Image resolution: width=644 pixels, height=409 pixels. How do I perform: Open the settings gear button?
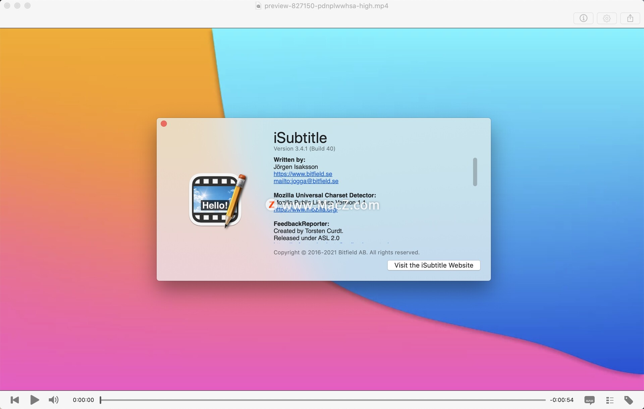pos(607,18)
